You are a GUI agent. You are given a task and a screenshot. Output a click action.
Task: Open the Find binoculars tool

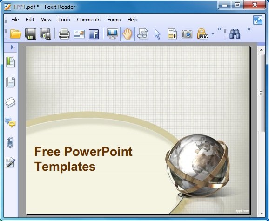tap(235, 34)
